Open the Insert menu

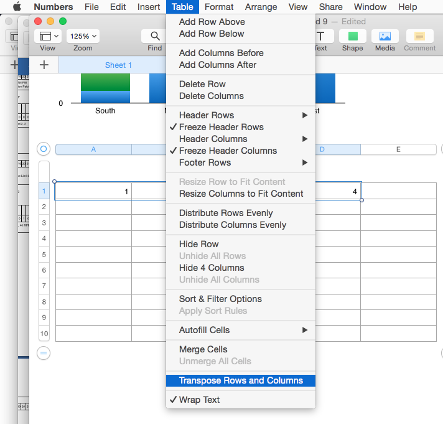click(x=149, y=6)
